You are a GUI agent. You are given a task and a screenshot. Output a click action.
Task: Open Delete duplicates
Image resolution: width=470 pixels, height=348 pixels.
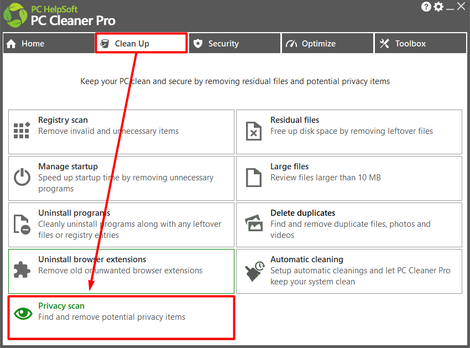click(349, 225)
